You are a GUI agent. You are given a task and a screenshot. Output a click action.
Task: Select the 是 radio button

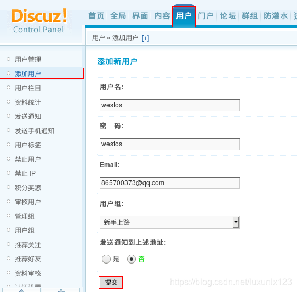pos(106,259)
